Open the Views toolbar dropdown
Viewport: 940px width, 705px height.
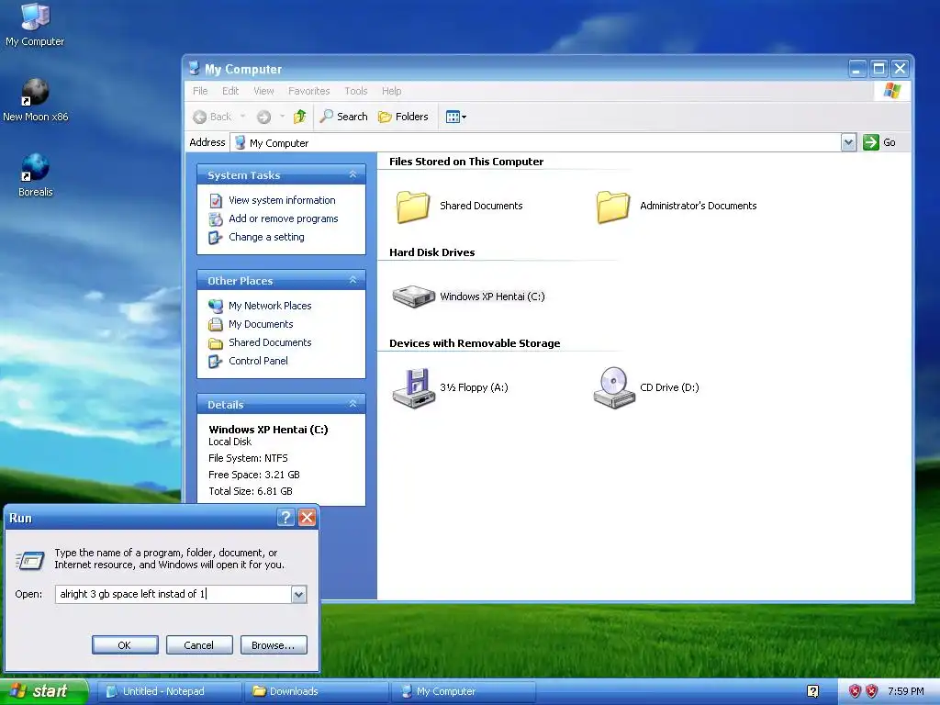click(x=455, y=117)
